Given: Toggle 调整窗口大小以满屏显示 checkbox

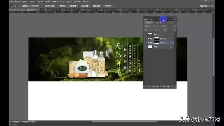Looking at the screenshot, I should (x=20, y=6).
